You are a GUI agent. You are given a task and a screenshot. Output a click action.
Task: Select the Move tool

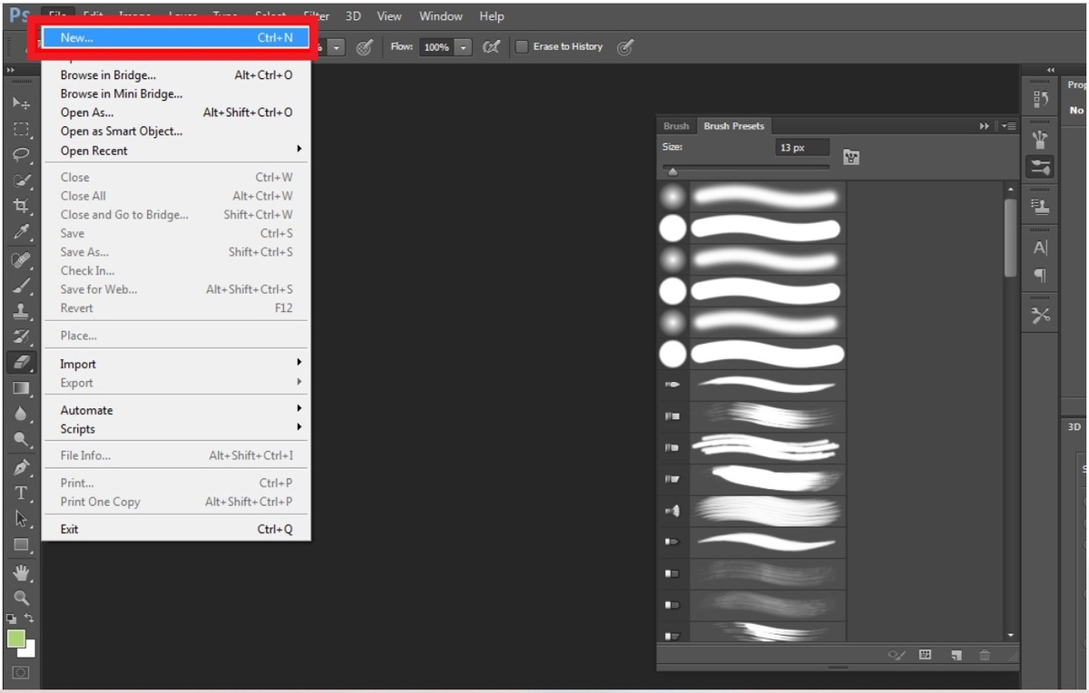pyautogui.click(x=22, y=103)
